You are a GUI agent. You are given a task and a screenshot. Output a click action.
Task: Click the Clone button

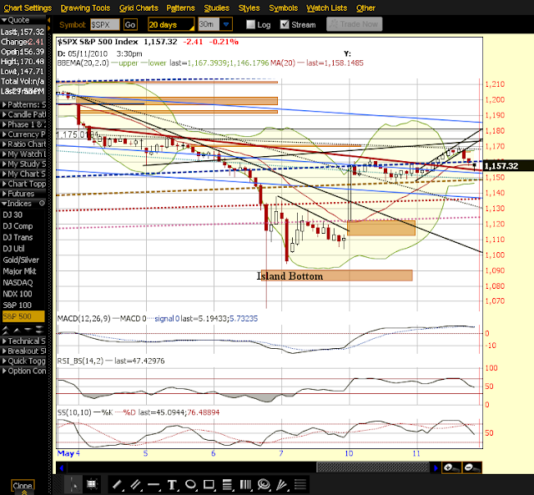coord(23,485)
